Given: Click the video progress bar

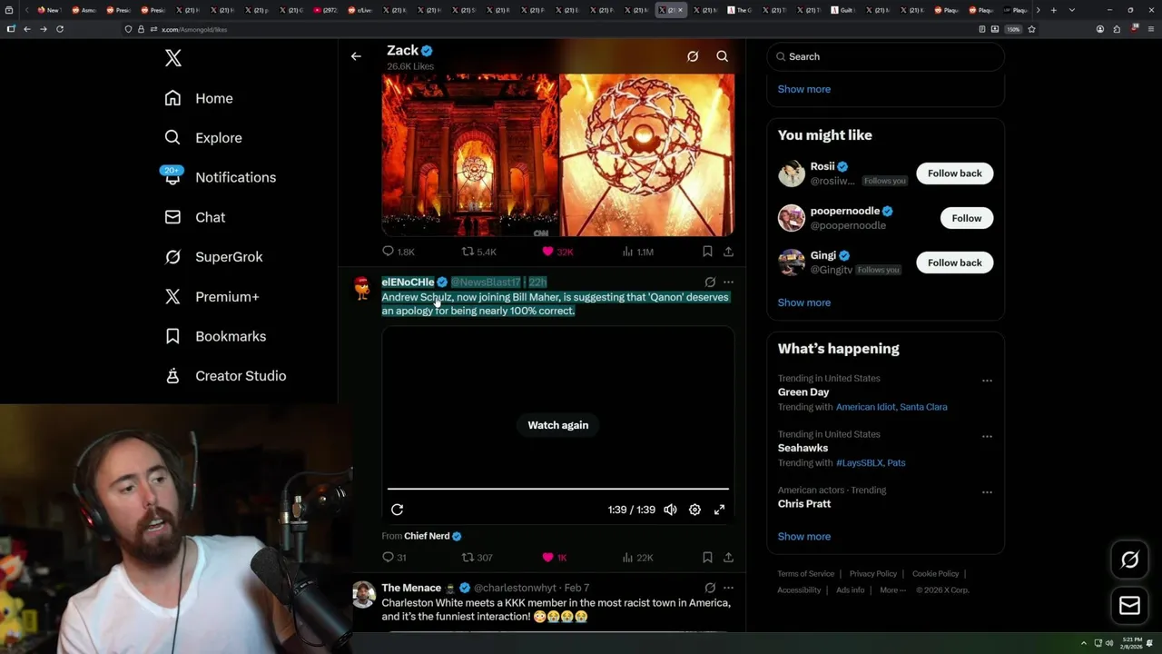Looking at the screenshot, I should pos(558,489).
